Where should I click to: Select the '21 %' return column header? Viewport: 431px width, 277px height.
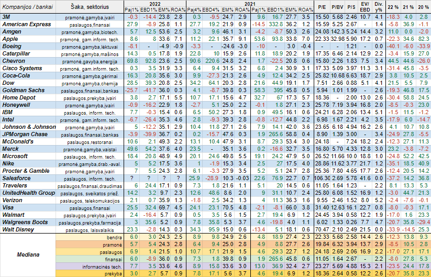coord(408,7)
